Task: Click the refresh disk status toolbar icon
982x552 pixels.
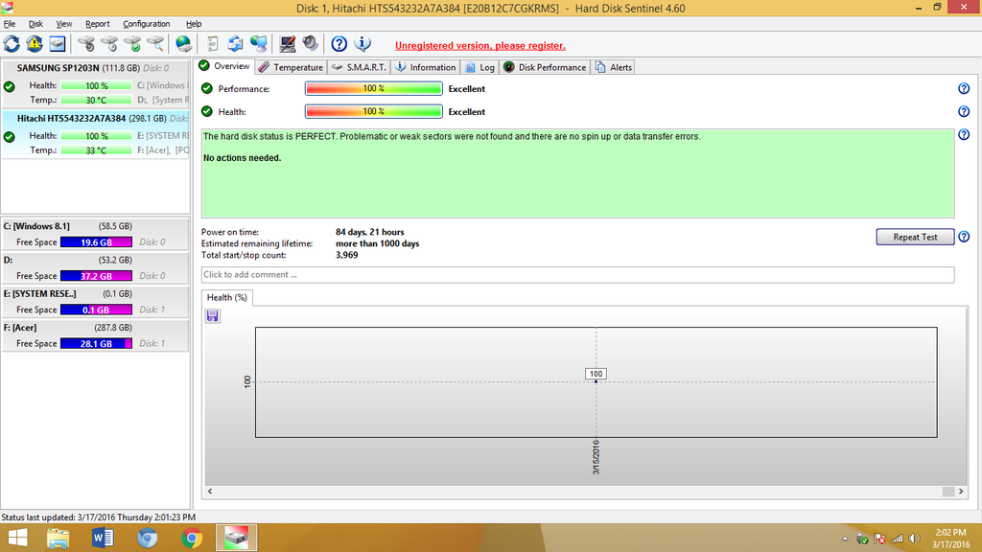Action: click(x=12, y=44)
